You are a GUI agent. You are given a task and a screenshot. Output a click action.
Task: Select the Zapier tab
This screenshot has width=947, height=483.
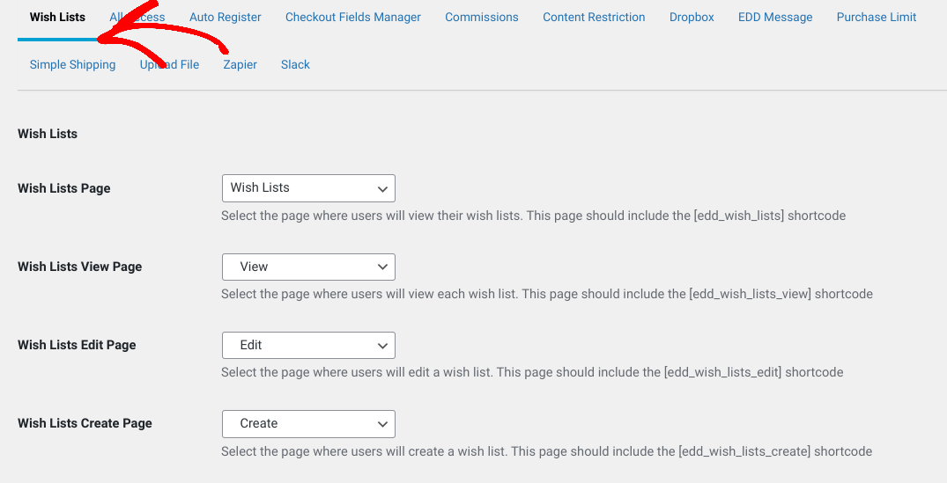click(240, 64)
